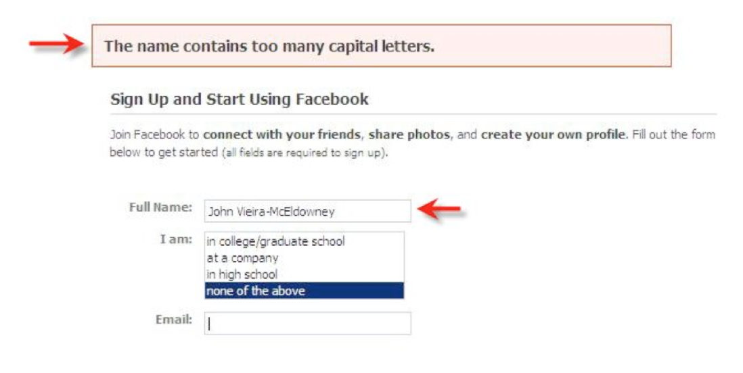
Task: Click into the empty Email field
Action: point(307,323)
